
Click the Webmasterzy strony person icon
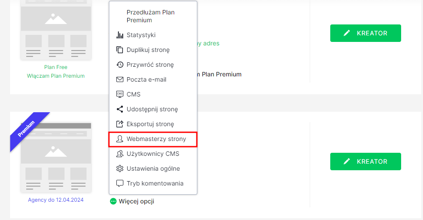[x=120, y=139]
